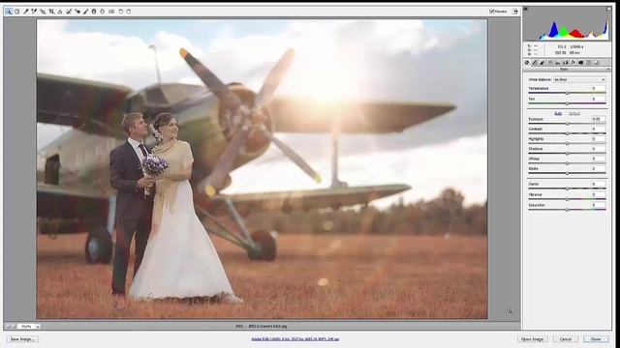Select the Zoom tool
Viewport: 620px width, 348px height.
9,12
